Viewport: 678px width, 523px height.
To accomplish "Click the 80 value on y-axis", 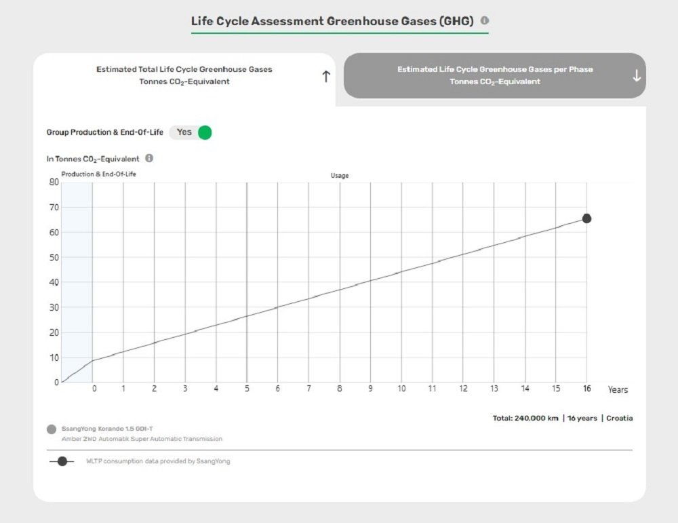I will point(54,182).
